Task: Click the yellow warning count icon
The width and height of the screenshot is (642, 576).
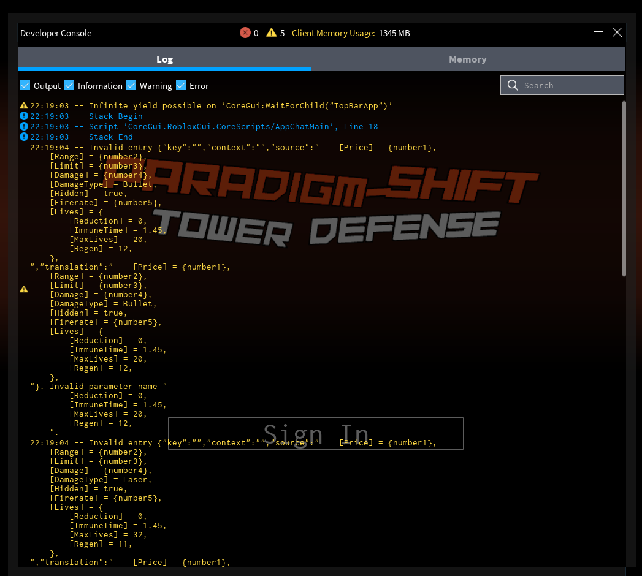Action: click(271, 32)
